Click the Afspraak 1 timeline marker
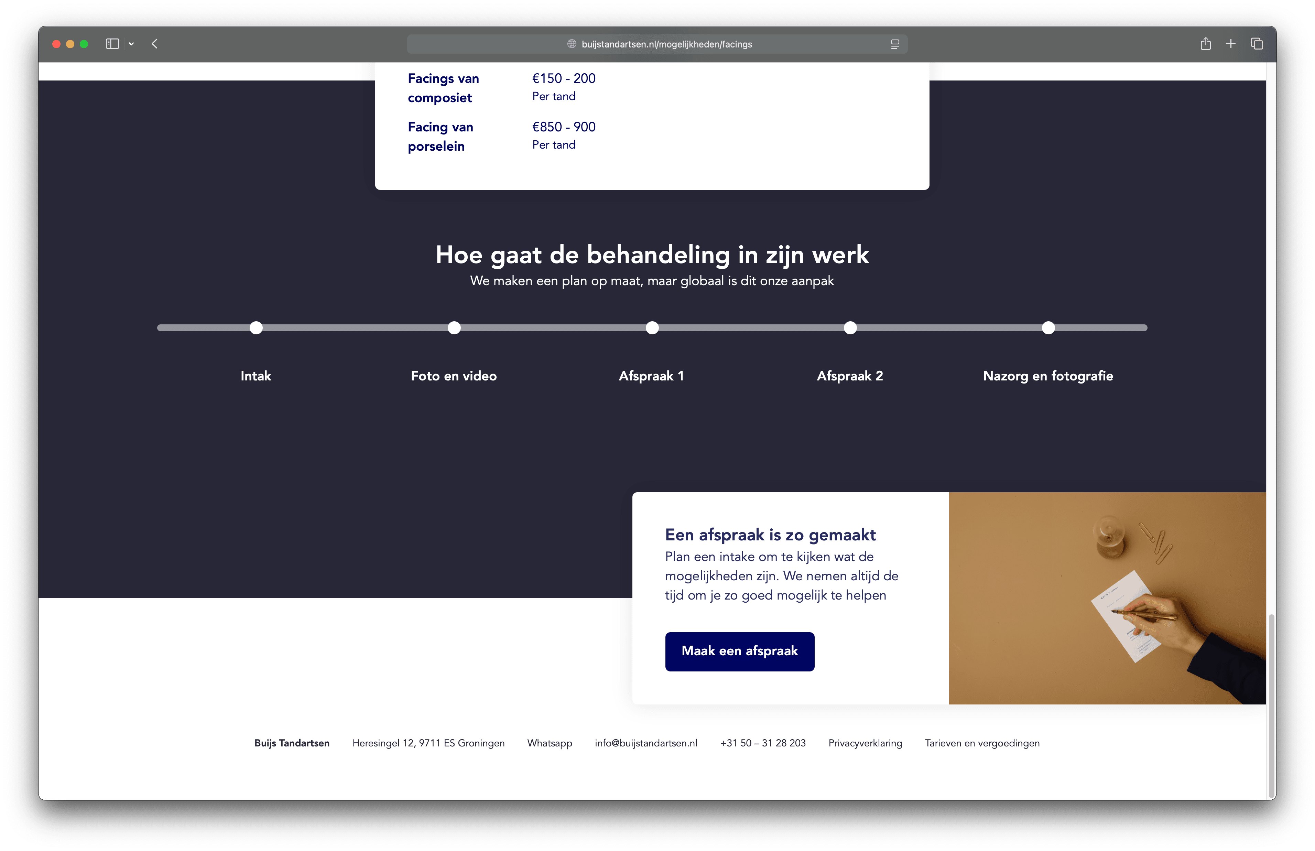 click(x=652, y=328)
